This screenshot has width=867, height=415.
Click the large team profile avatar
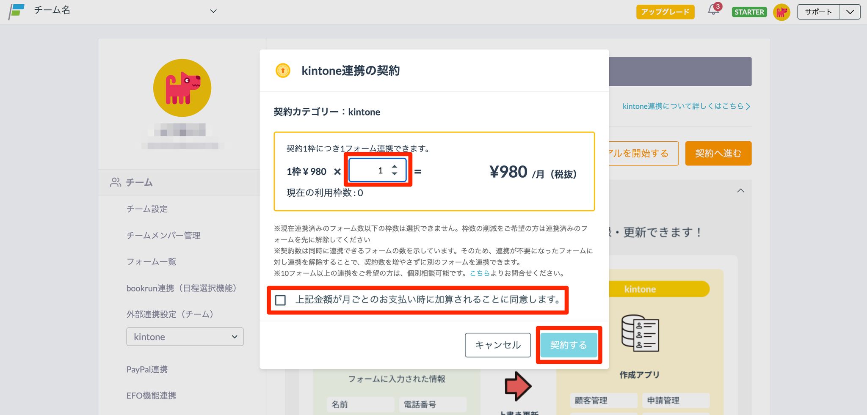click(x=182, y=88)
